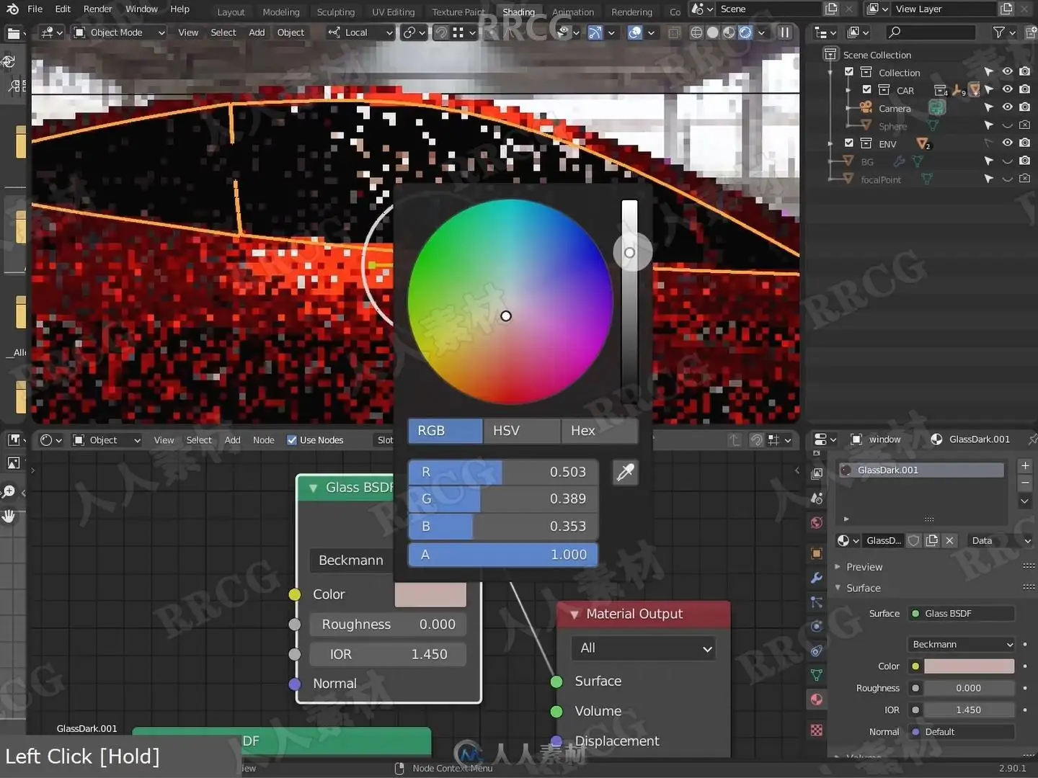Click the color wheel in picker
Viewport: 1038px width, 778px height.
[510, 302]
